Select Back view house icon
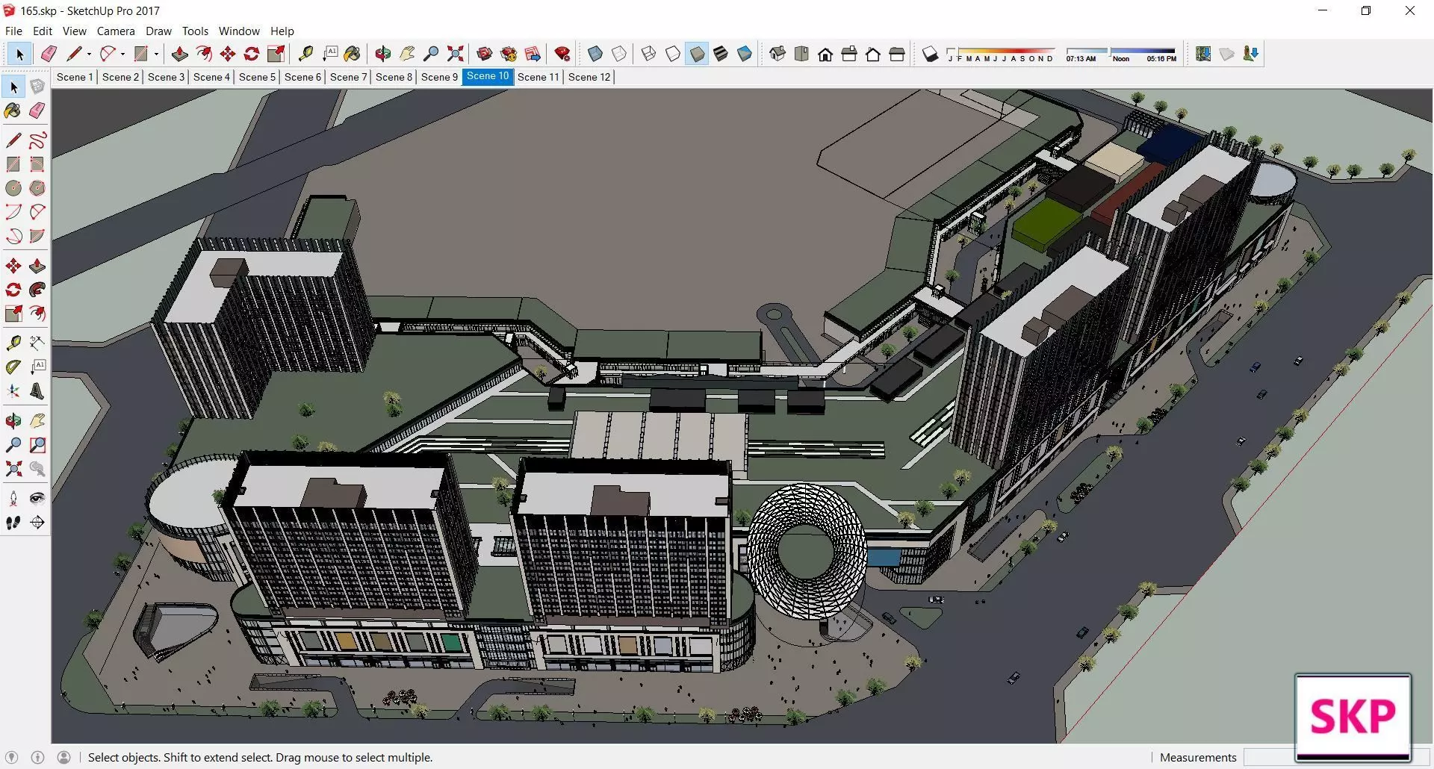Viewport: 1434px width, 769px height. click(873, 54)
